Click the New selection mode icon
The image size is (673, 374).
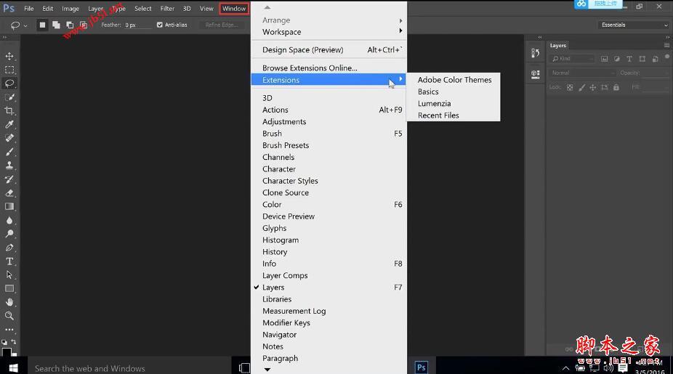pyautogui.click(x=42, y=25)
